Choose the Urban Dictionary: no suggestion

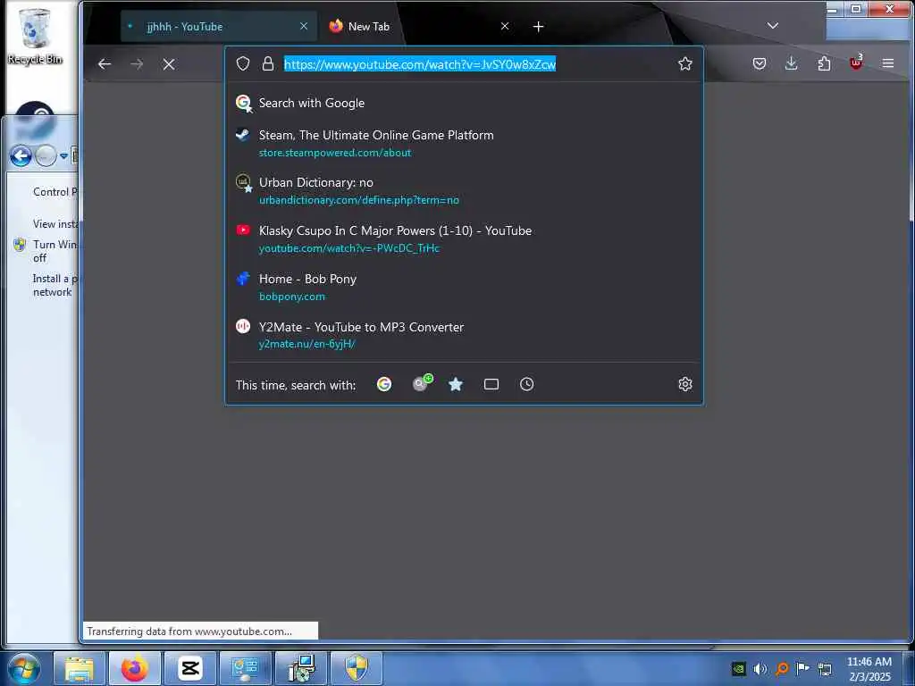point(464,191)
